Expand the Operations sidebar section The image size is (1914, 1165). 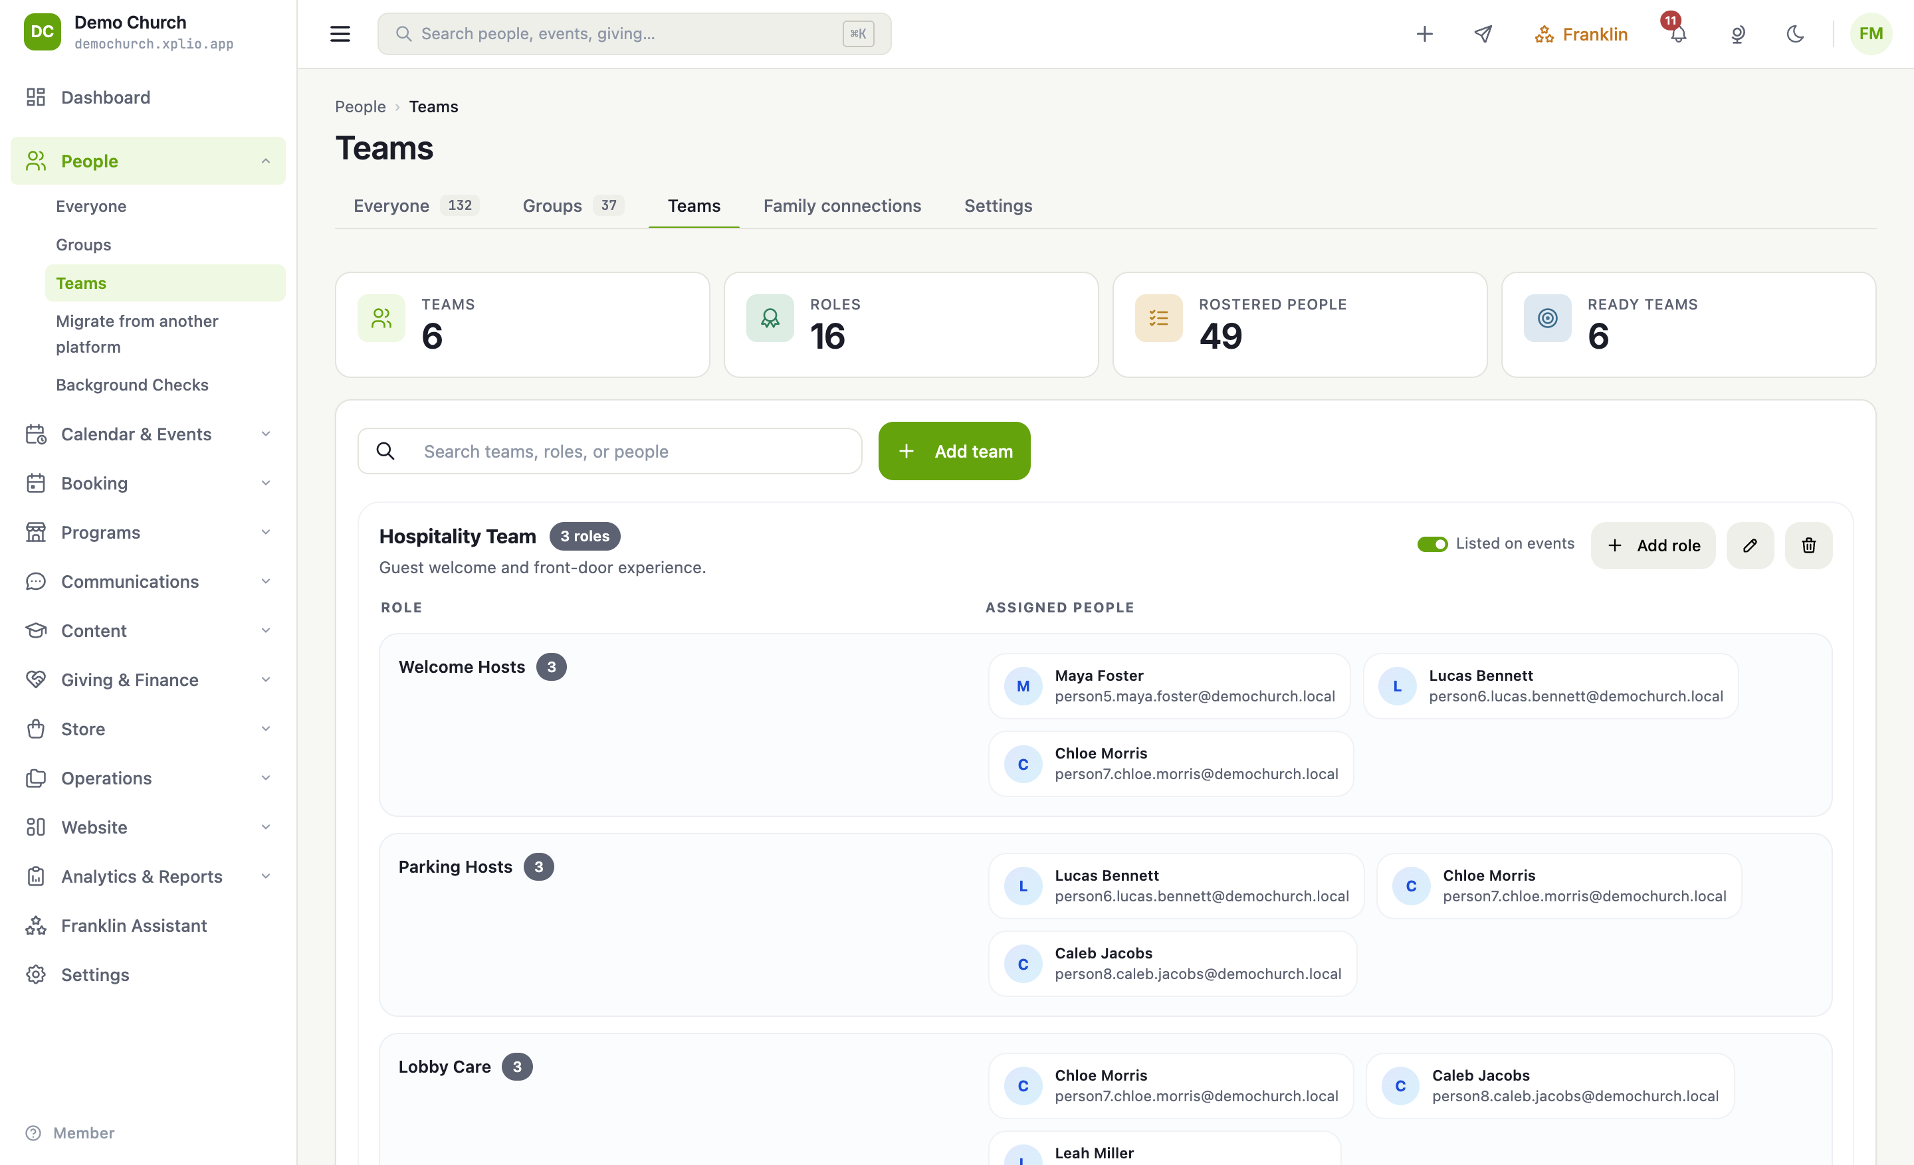pyautogui.click(x=266, y=778)
